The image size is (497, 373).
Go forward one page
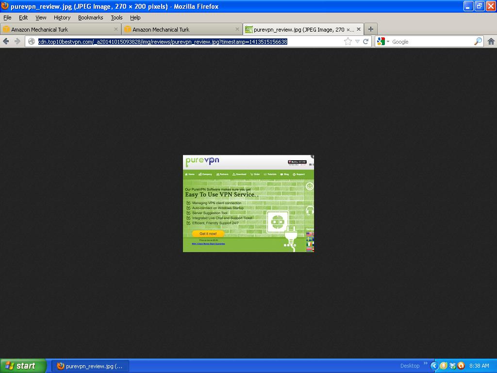tap(17, 41)
